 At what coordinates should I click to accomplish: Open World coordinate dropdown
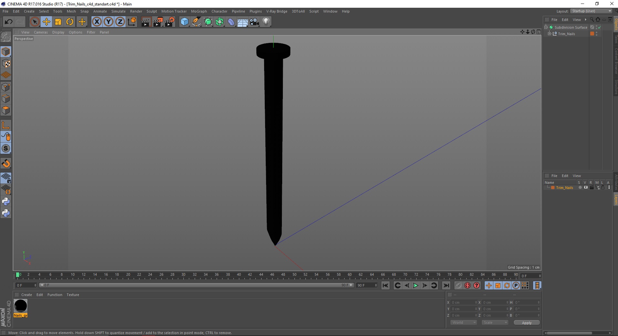pyautogui.click(x=464, y=322)
